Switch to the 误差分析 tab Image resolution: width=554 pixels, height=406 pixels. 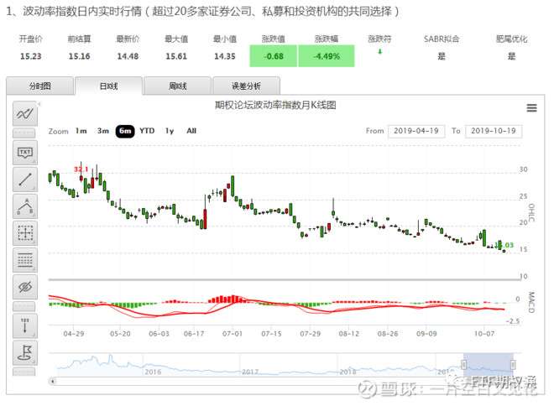(x=246, y=86)
